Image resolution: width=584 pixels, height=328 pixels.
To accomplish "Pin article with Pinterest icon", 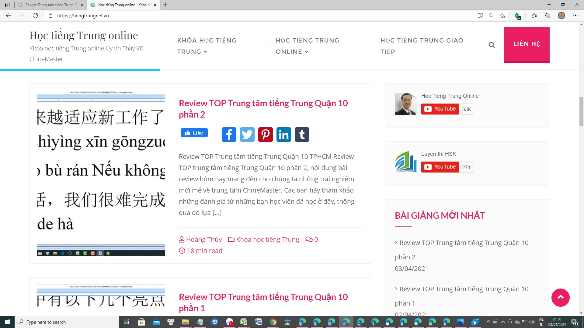I will [265, 135].
